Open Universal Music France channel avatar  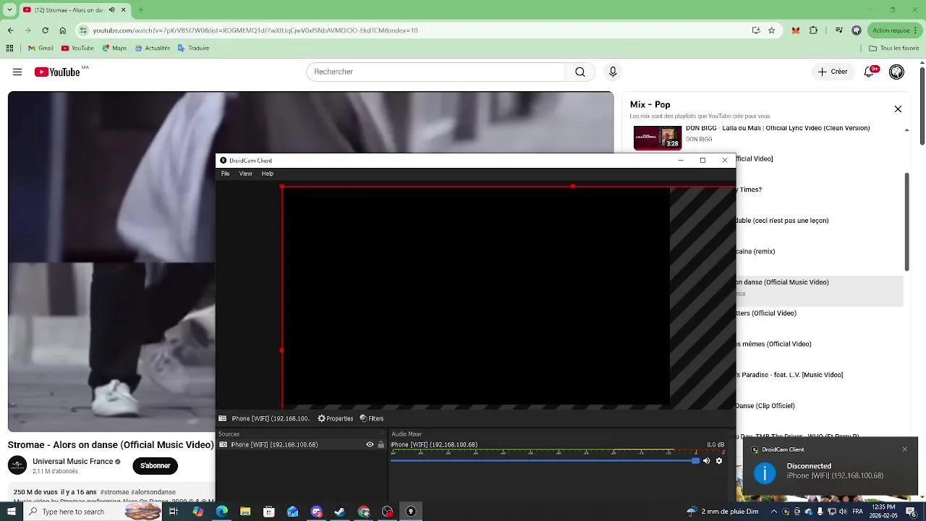pyautogui.click(x=17, y=465)
